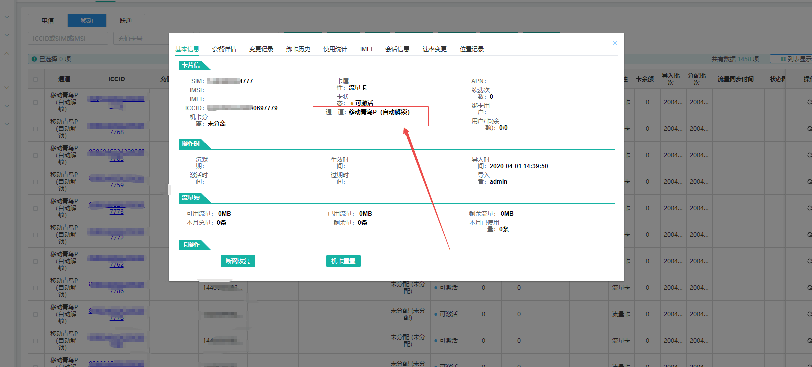
Task: Click the 导入批次 column header
Action: (x=671, y=79)
